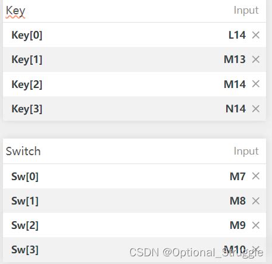This screenshot has width=272, height=264.
Task: Remove the M13 pin from Key[1]
Action: click(x=256, y=59)
